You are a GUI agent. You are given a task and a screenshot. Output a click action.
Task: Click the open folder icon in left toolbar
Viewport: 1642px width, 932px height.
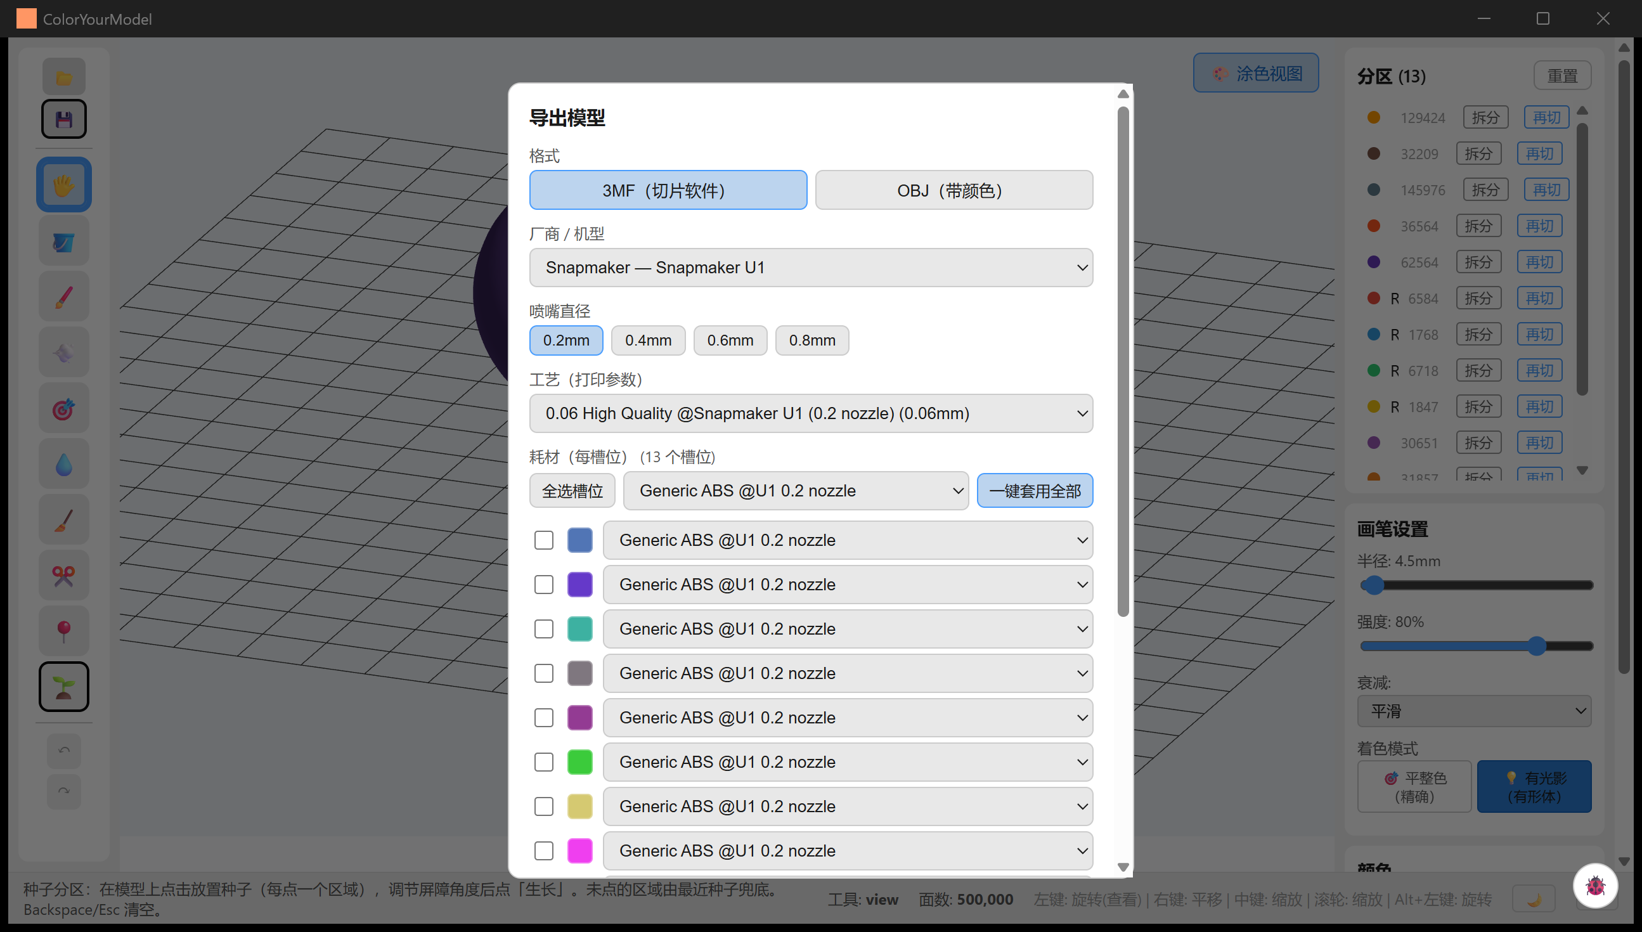click(64, 77)
